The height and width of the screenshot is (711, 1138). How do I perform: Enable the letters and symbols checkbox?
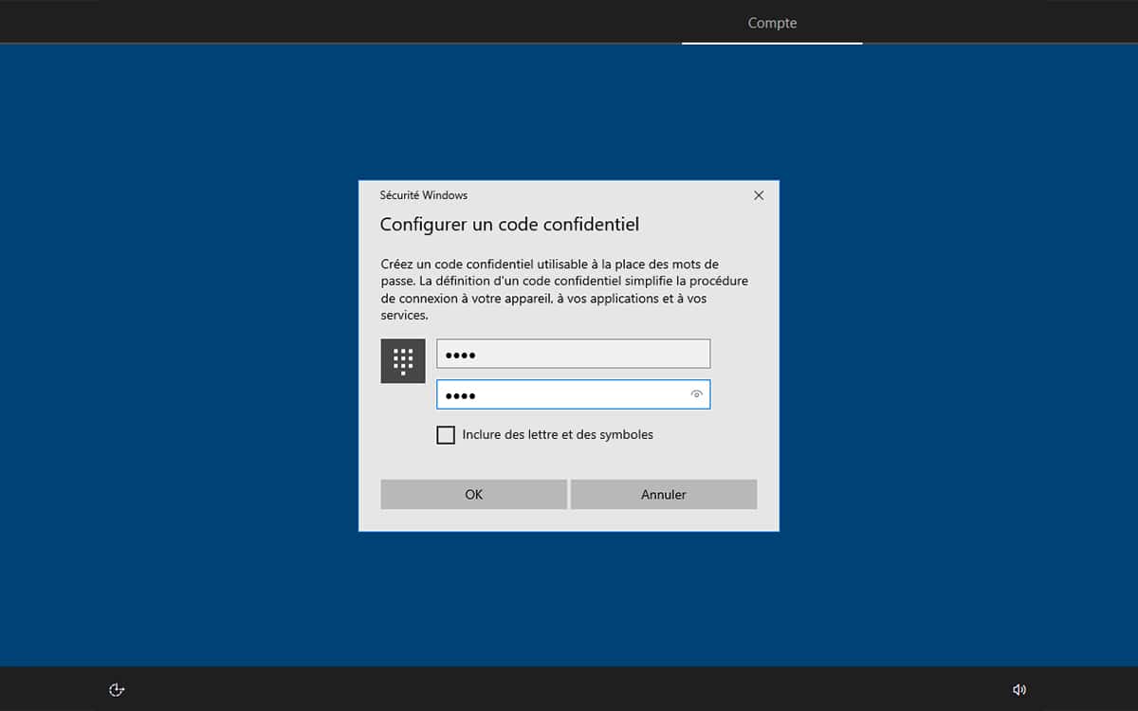pos(446,435)
